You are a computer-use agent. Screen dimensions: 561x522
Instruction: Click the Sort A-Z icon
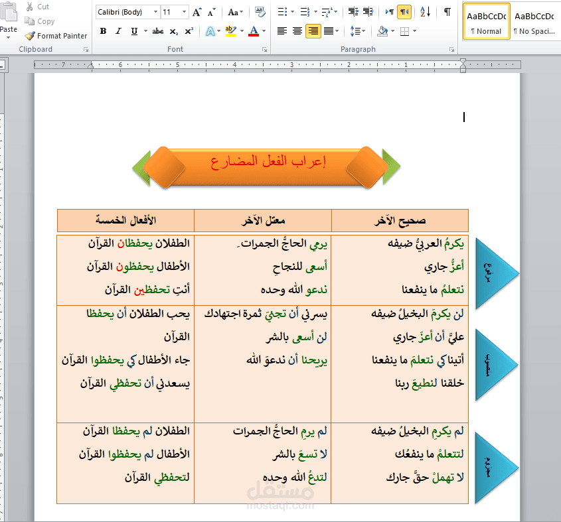click(x=426, y=12)
